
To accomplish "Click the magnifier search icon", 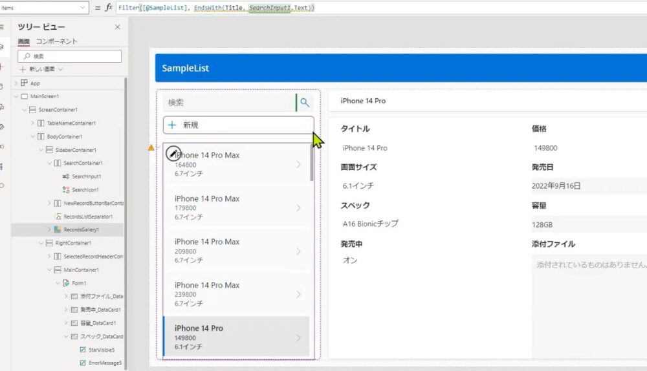I will click(x=305, y=102).
